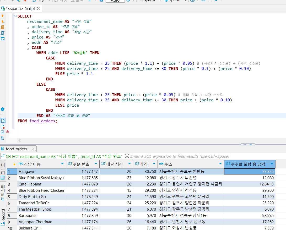This screenshot has width=286, height=230.
Task: Execute SQL statement in a new tab
Action: [3, 22]
